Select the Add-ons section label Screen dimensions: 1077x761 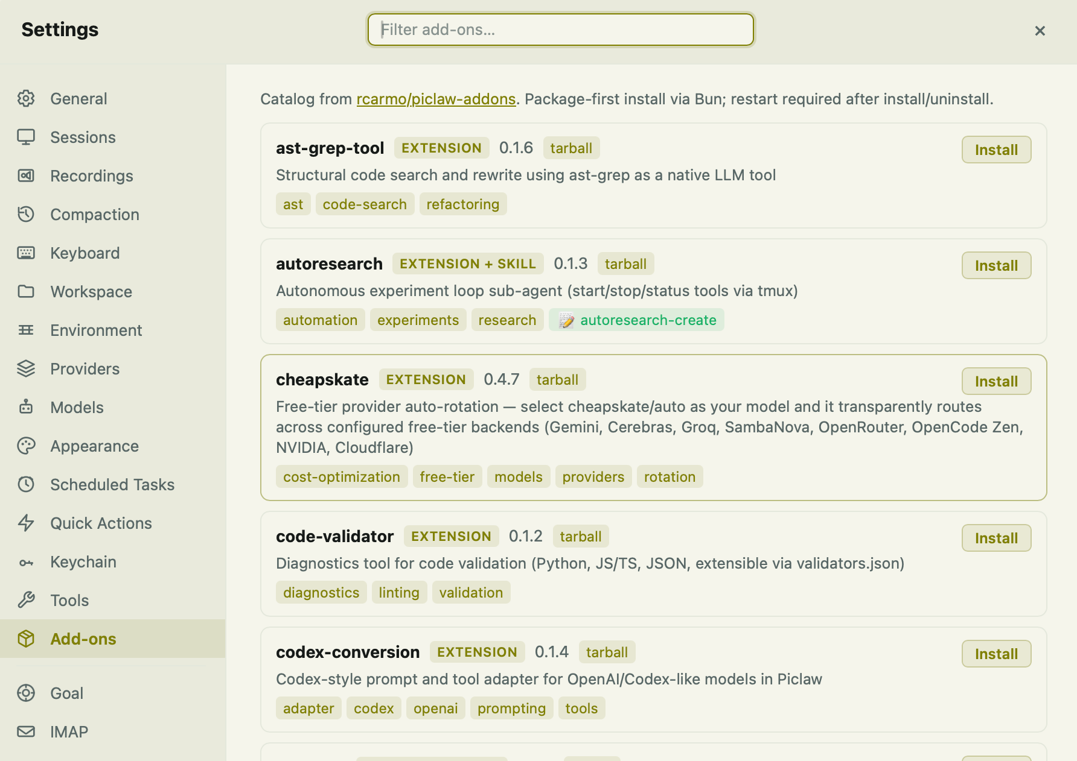83,639
